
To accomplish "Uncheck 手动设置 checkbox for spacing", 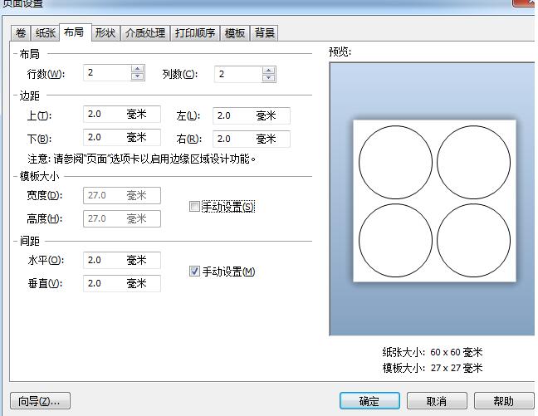I will pos(195,272).
